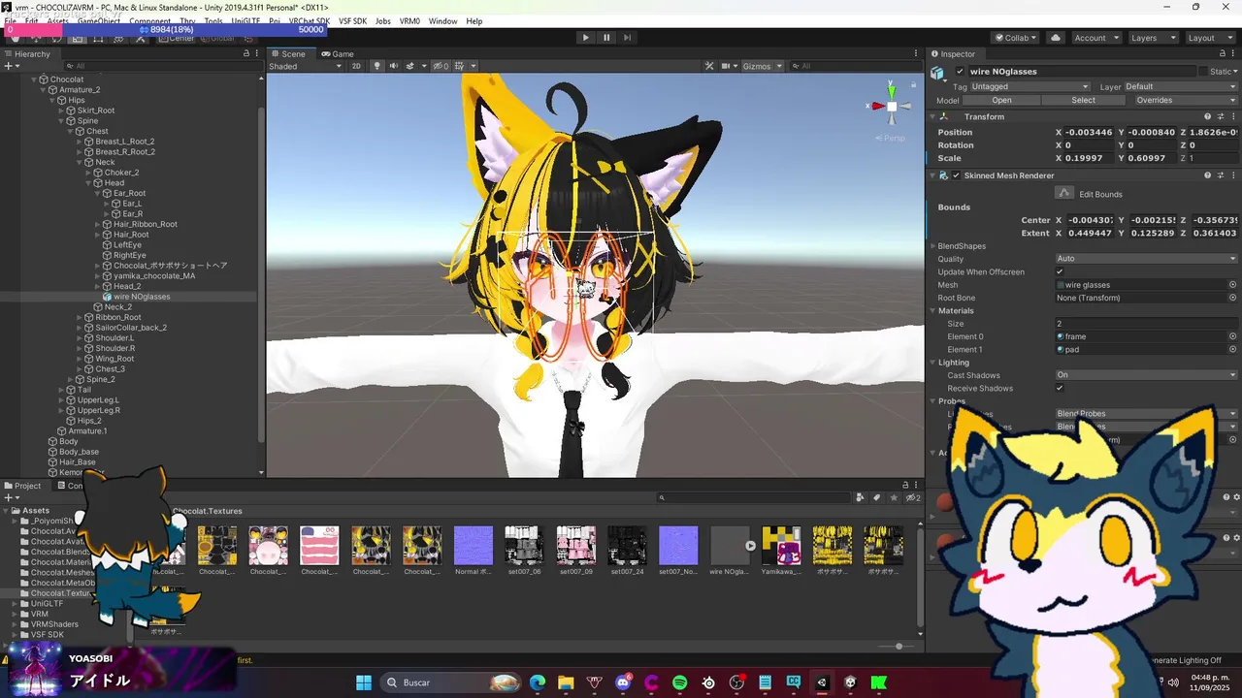Open the Cast Shadows dropdown
The width and height of the screenshot is (1242, 698).
pyautogui.click(x=1147, y=375)
